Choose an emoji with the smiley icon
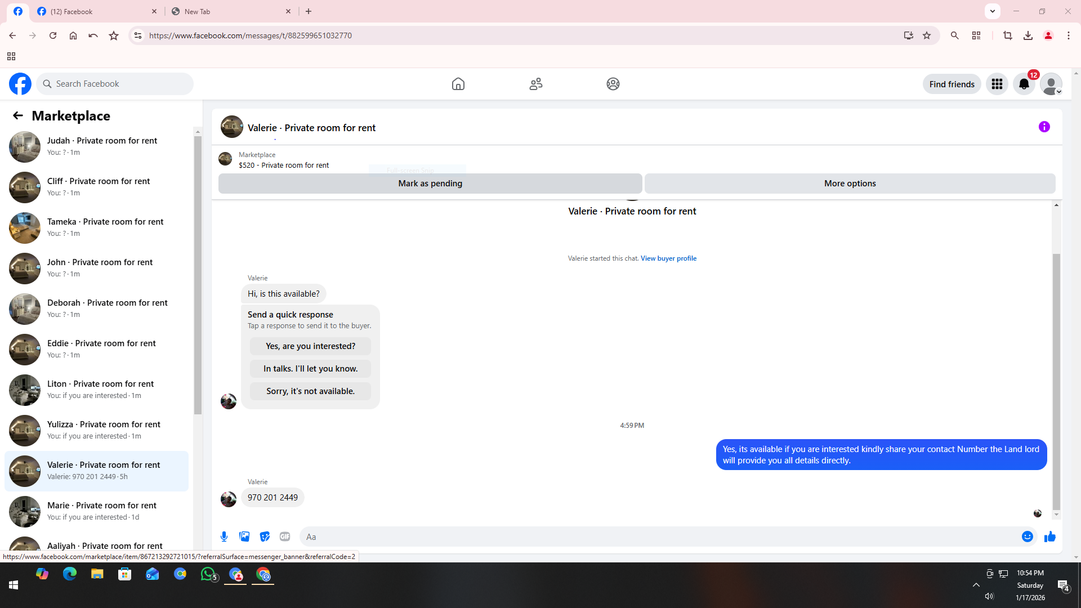Screen dimensions: 1081x608 1027,537
